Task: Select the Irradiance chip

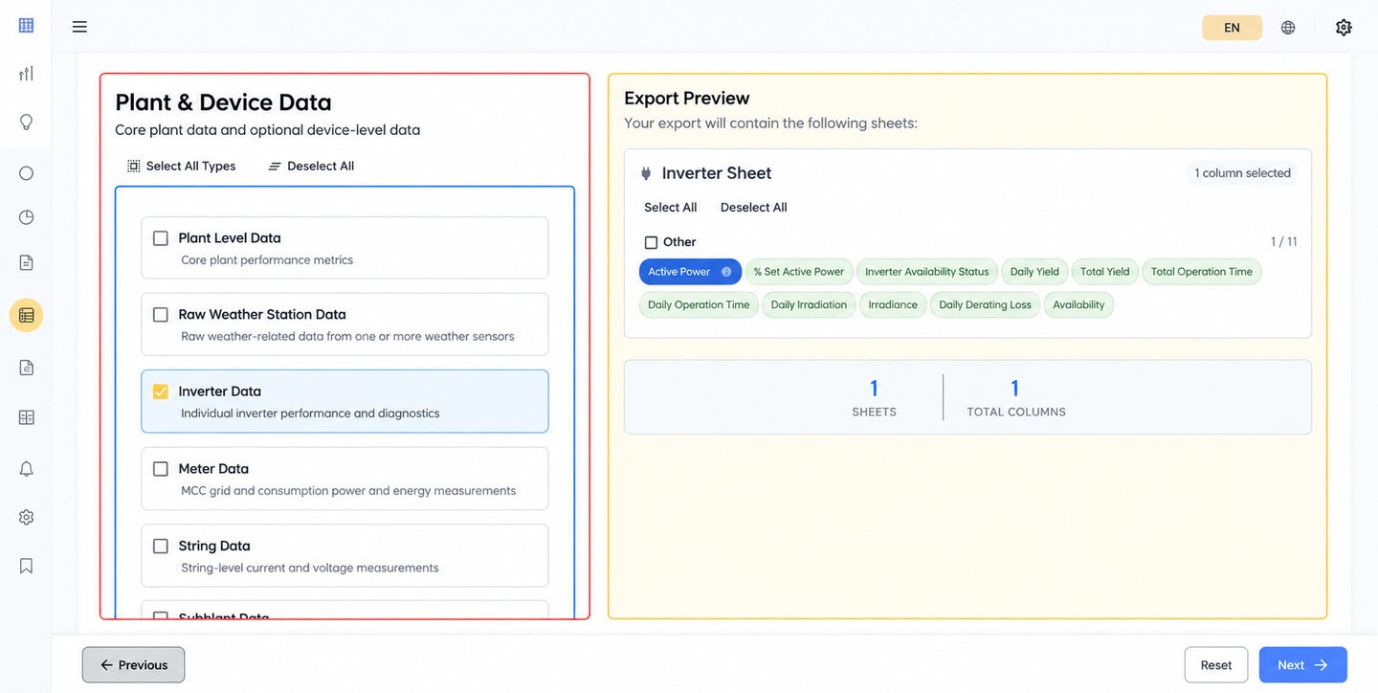Action: point(893,304)
